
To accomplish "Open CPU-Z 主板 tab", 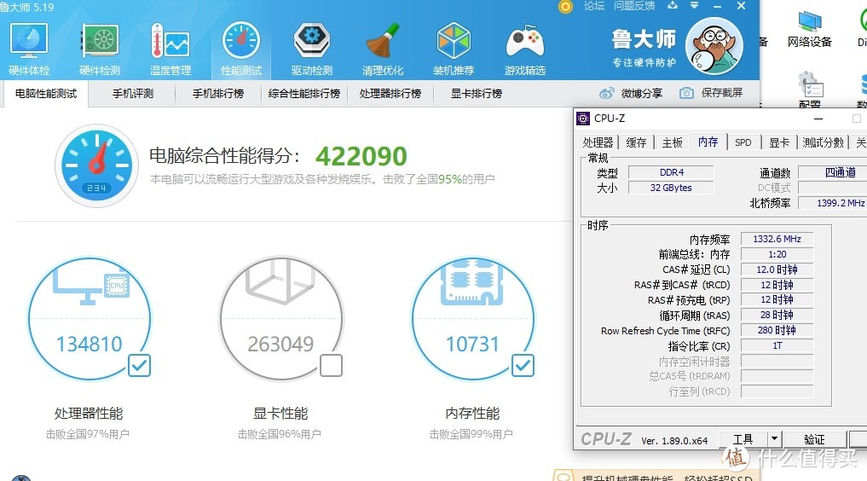I will 673,142.
